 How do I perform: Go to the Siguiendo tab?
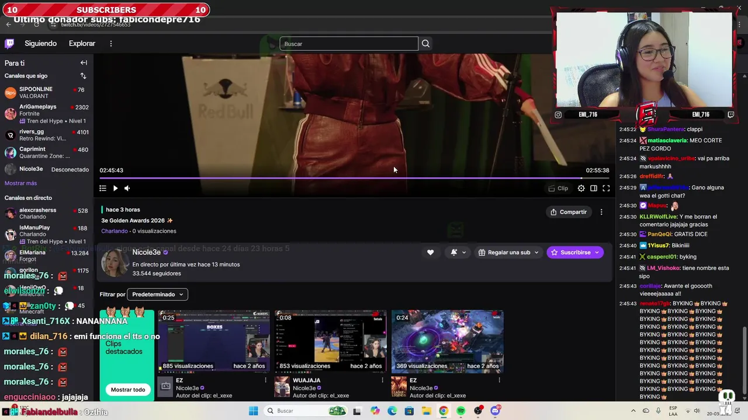pos(40,43)
